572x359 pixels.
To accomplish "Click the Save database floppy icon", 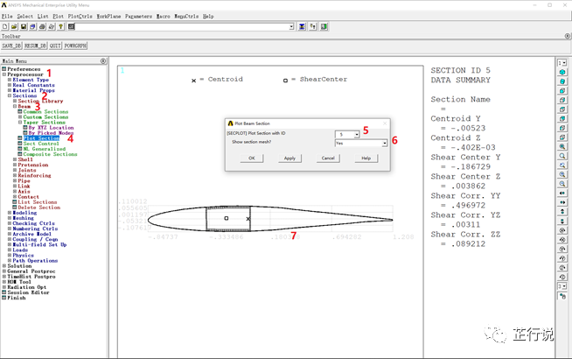I will click(24, 26).
